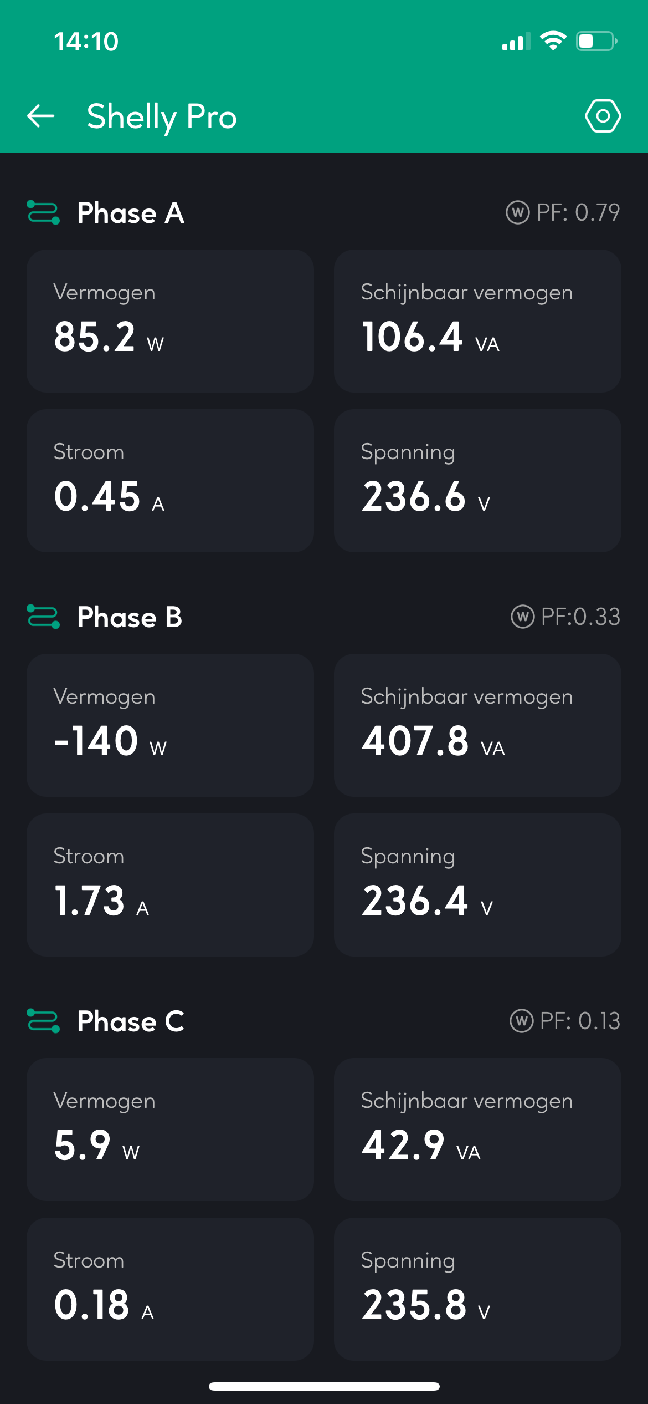Viewport: 648px width, 1404px height.
Task: View Phase C Schijnbaar vermogen 42.9 VA
Action: click(x=477, y=1129)
